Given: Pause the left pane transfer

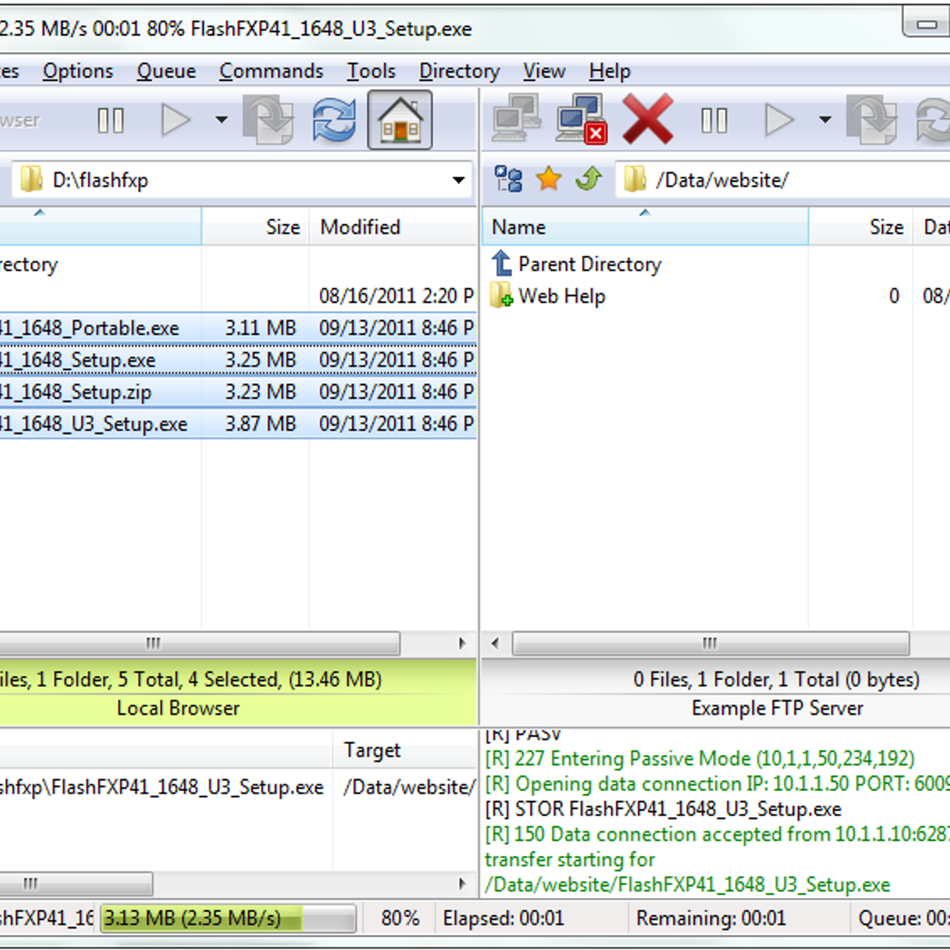Looking at the screenshot, I should [x=111, y=120].
